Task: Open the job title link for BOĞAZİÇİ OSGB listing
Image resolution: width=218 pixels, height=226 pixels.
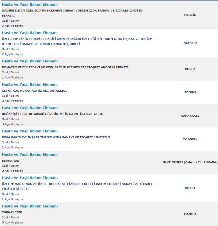Action: click(x=30, y=108)
